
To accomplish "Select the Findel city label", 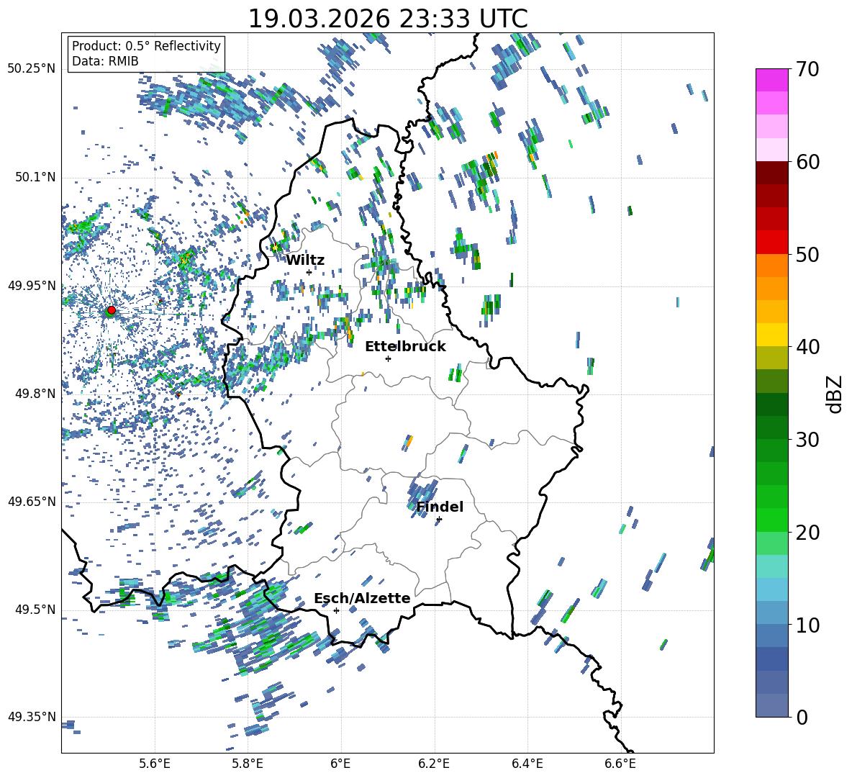I will (440, 507).
